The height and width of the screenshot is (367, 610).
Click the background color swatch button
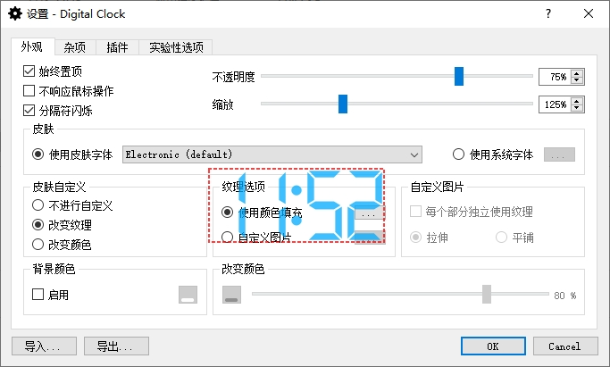click(x=188, y=295)
